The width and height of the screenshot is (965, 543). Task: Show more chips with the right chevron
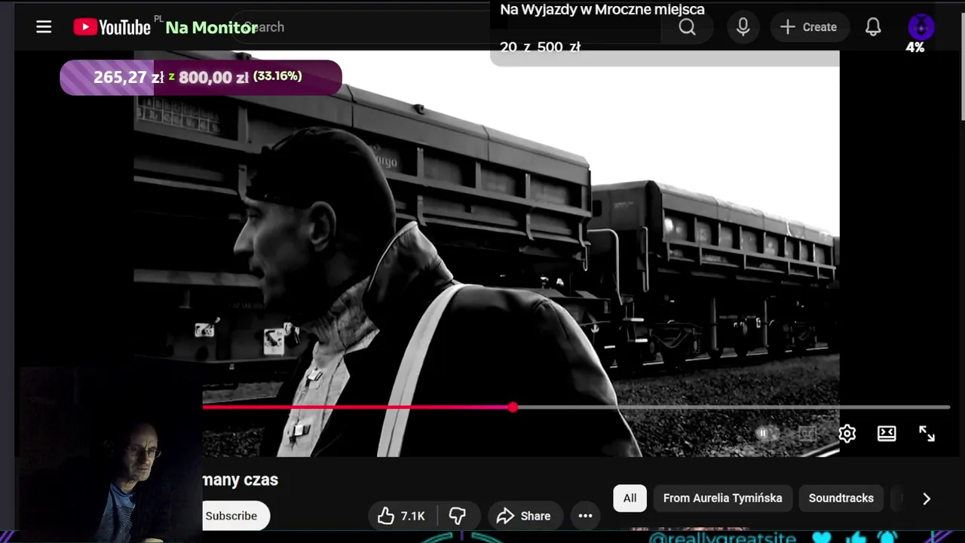point(927,499)
